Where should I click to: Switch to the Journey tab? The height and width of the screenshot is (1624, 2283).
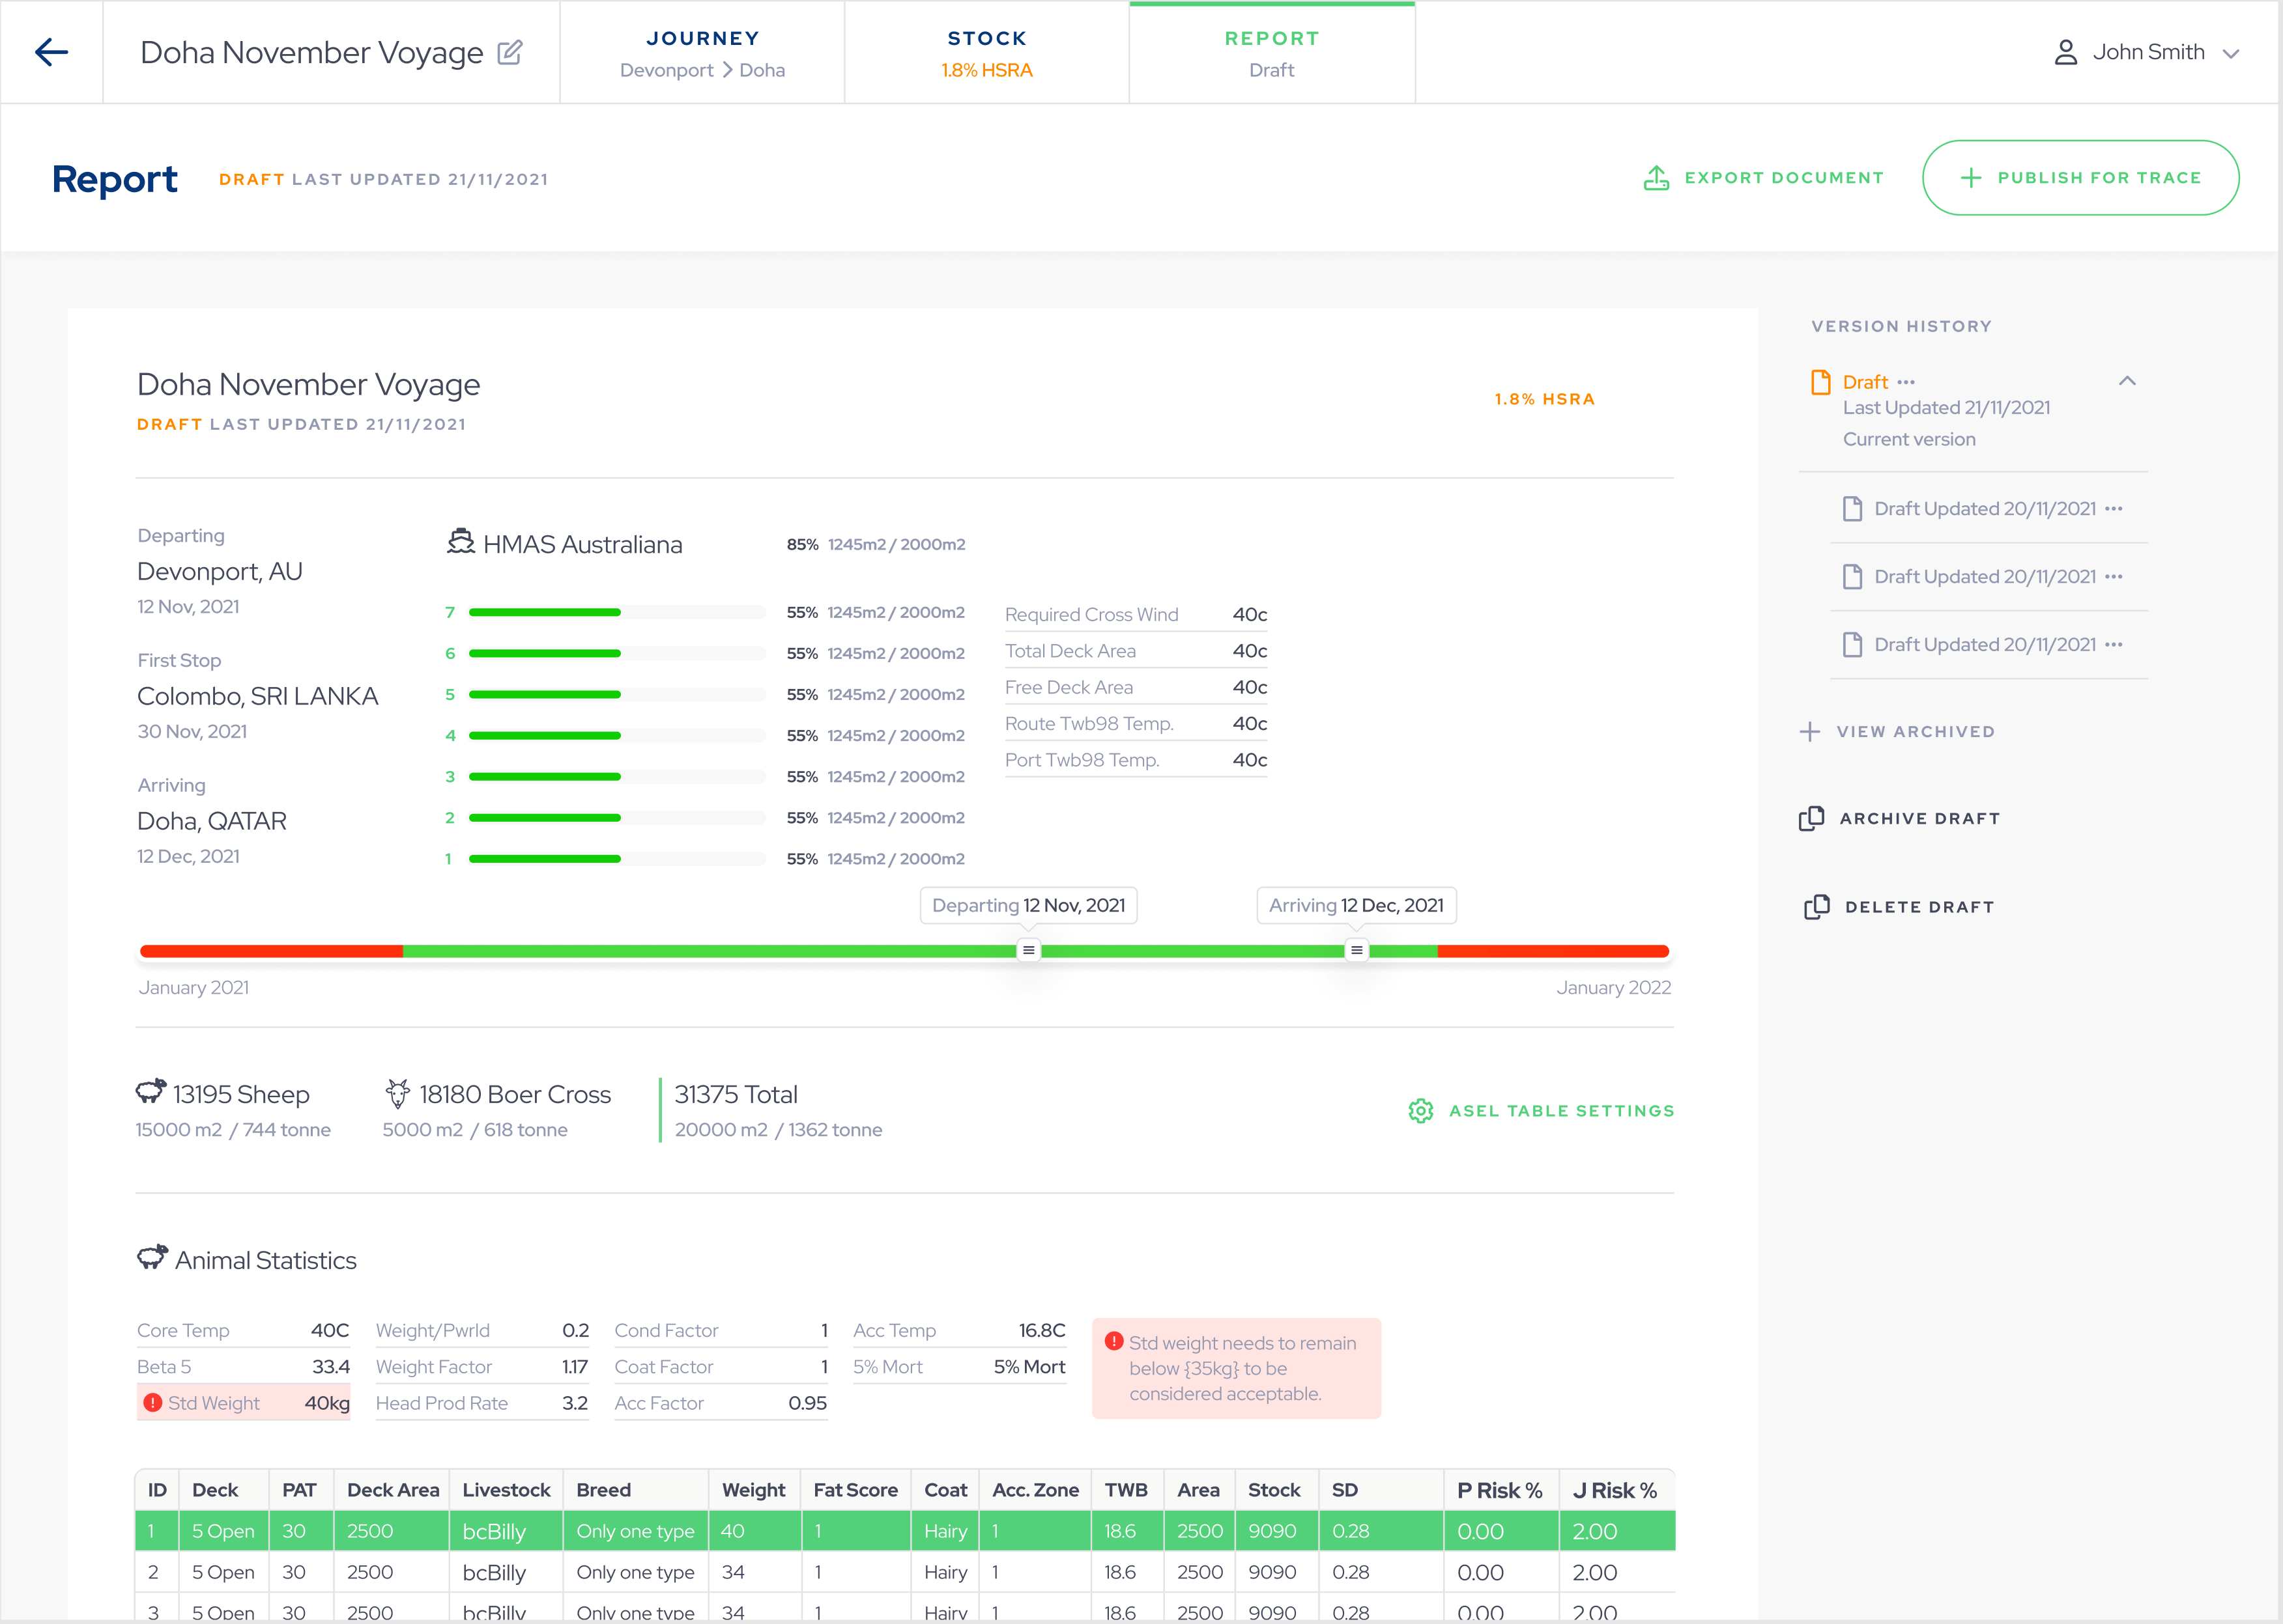coord(702,52)
